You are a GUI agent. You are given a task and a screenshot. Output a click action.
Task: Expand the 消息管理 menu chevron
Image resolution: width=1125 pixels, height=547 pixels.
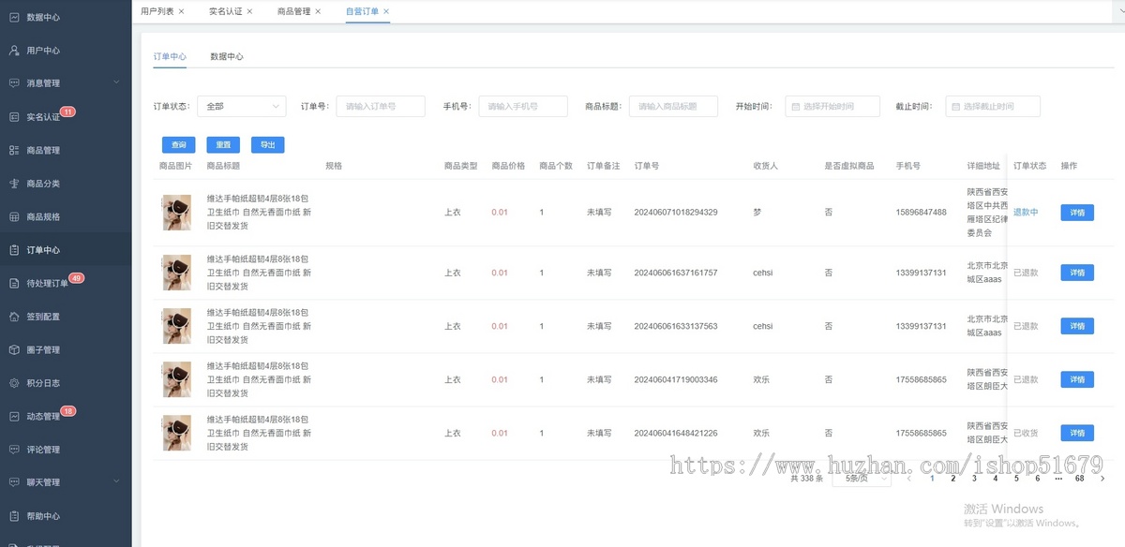point(116,82)
